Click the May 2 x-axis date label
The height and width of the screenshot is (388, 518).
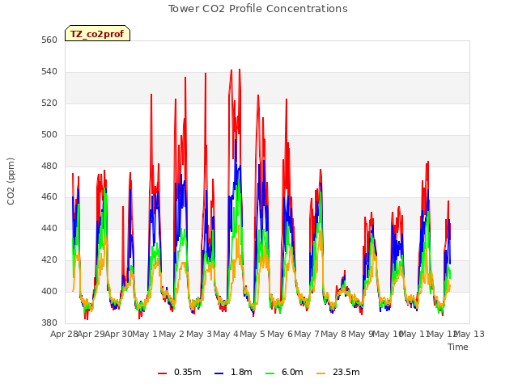pos(172,334)
